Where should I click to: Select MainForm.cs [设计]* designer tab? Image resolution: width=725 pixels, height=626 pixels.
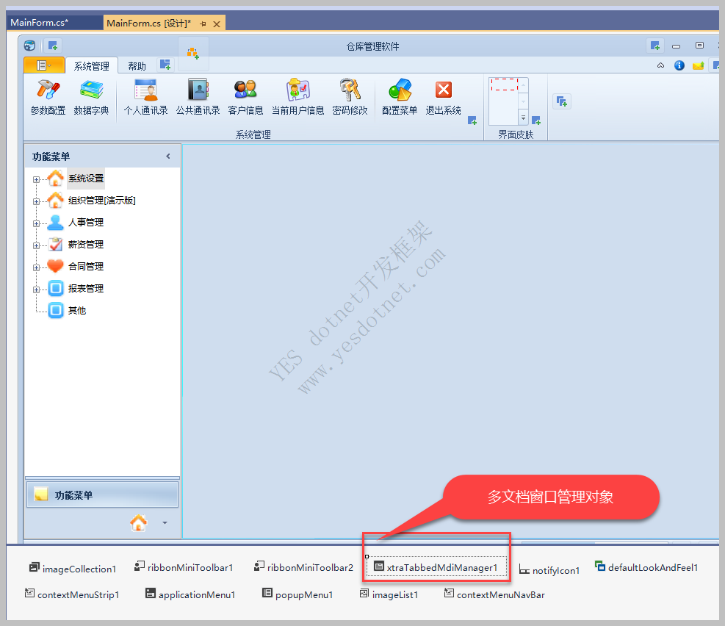pos(148,23)
